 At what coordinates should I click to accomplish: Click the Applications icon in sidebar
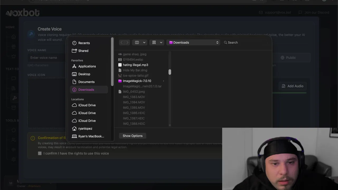tap(74, 66)
